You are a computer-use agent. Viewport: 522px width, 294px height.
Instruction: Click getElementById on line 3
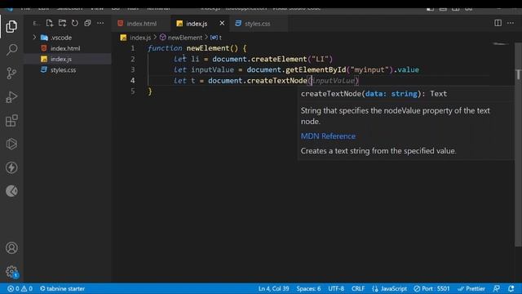[316, 69]
